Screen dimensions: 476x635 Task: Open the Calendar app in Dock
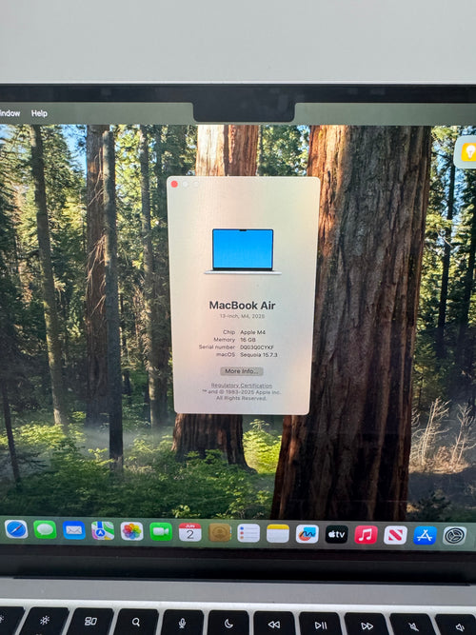click(x=190, y=532)
